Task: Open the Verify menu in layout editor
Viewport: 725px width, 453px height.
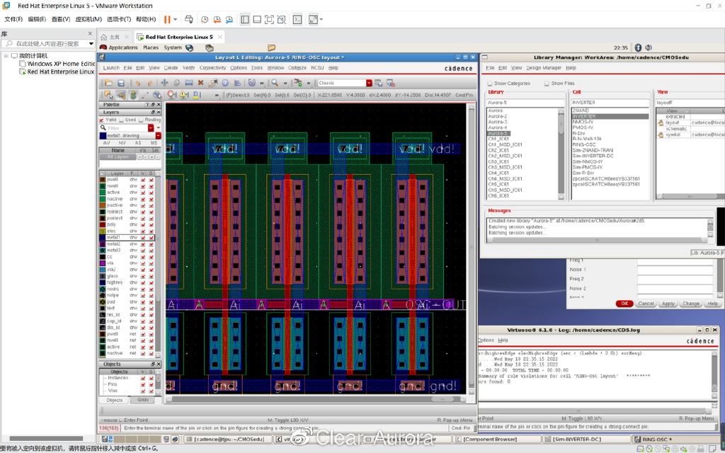Action: point(188,68)
